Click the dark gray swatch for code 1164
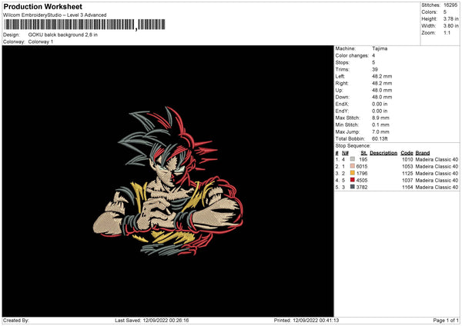462x326 pixels. pos(353,187)
